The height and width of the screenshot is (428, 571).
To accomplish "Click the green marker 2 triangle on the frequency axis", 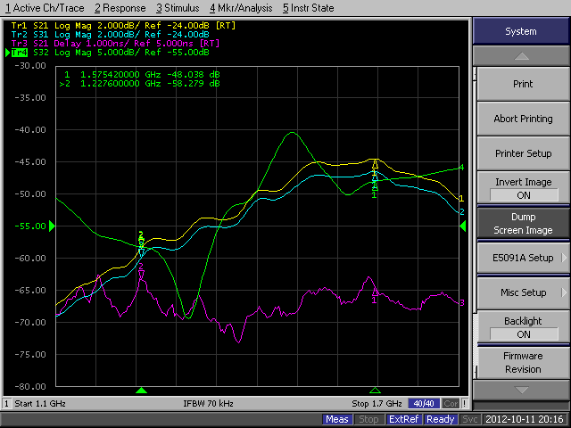I will [141, 391].
